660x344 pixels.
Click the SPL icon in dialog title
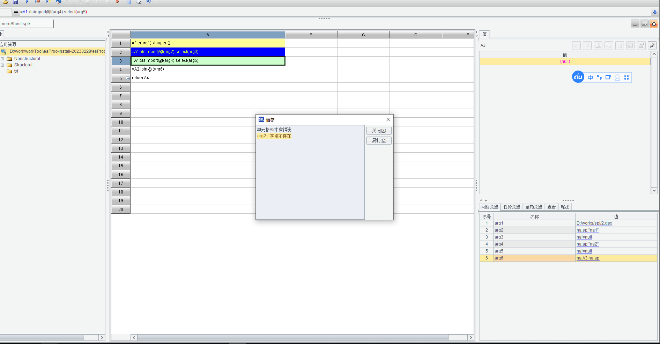(261, 119)
